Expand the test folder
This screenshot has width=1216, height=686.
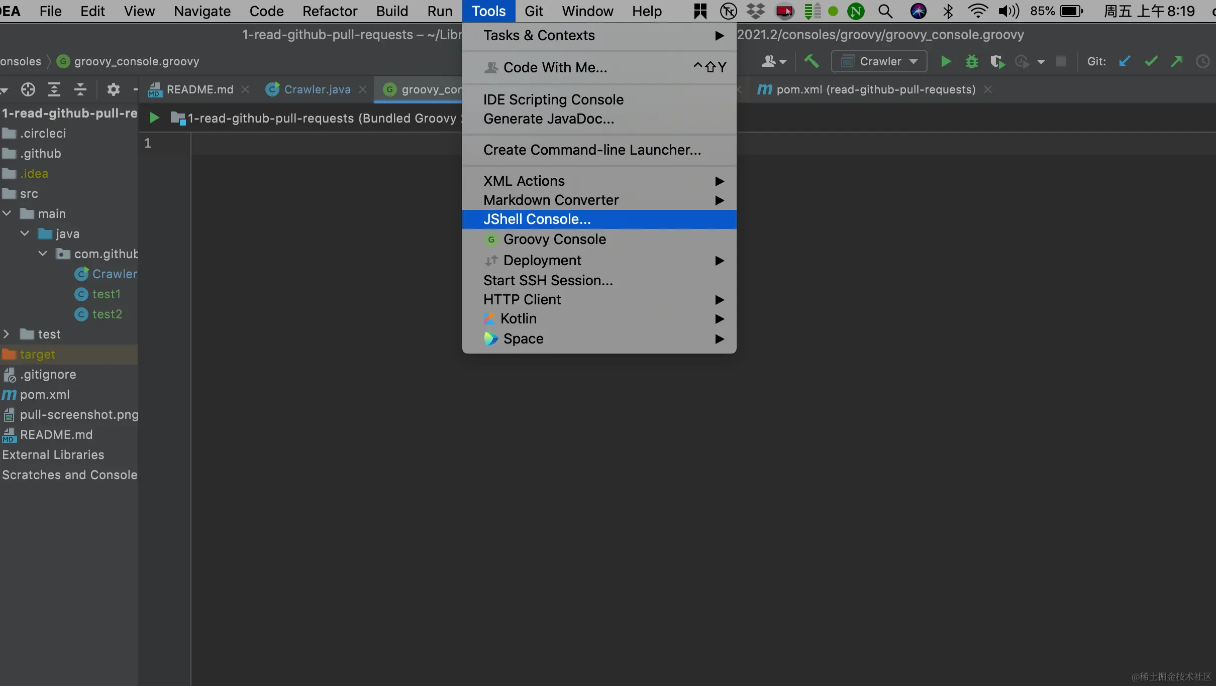click(7, 334)
